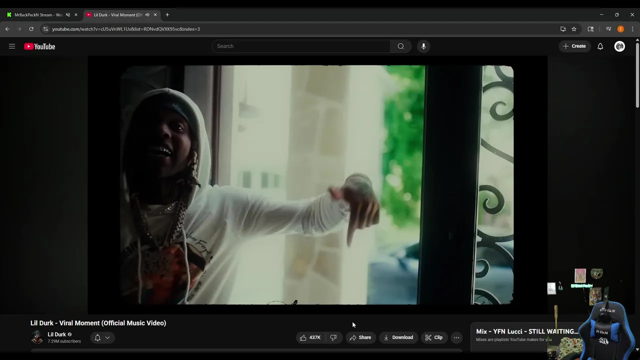
Task: Click the '7.29M subscribers' text
Action: pos(64,341)
